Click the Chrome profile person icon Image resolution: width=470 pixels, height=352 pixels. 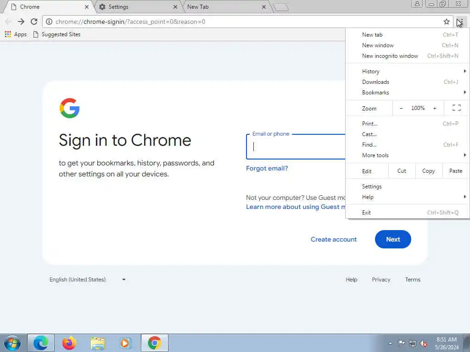coord(417,4)
